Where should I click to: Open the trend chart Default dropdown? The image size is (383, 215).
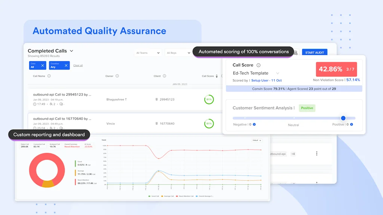pyautogui.click(x=257, y=140)
